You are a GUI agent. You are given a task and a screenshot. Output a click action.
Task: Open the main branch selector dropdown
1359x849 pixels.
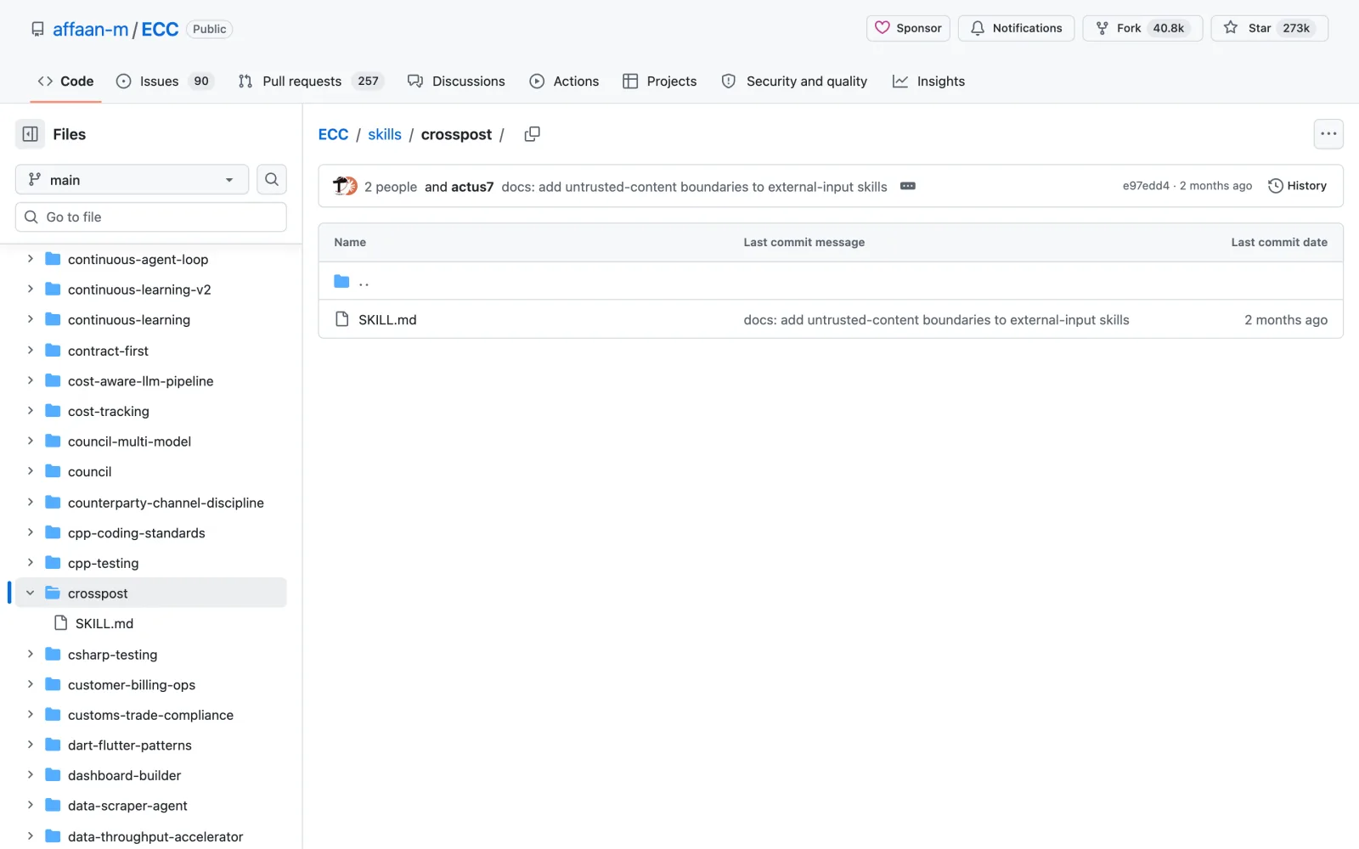pyautogui.click(x=132, y=179)
